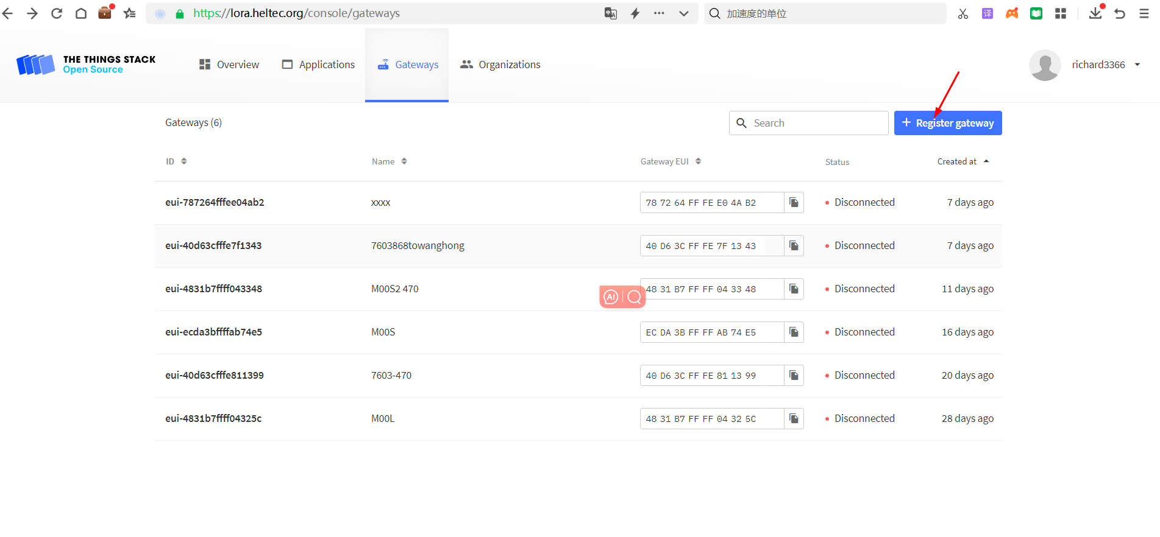Copy EUI for 7603868towanghong gateway

point(794,246)
